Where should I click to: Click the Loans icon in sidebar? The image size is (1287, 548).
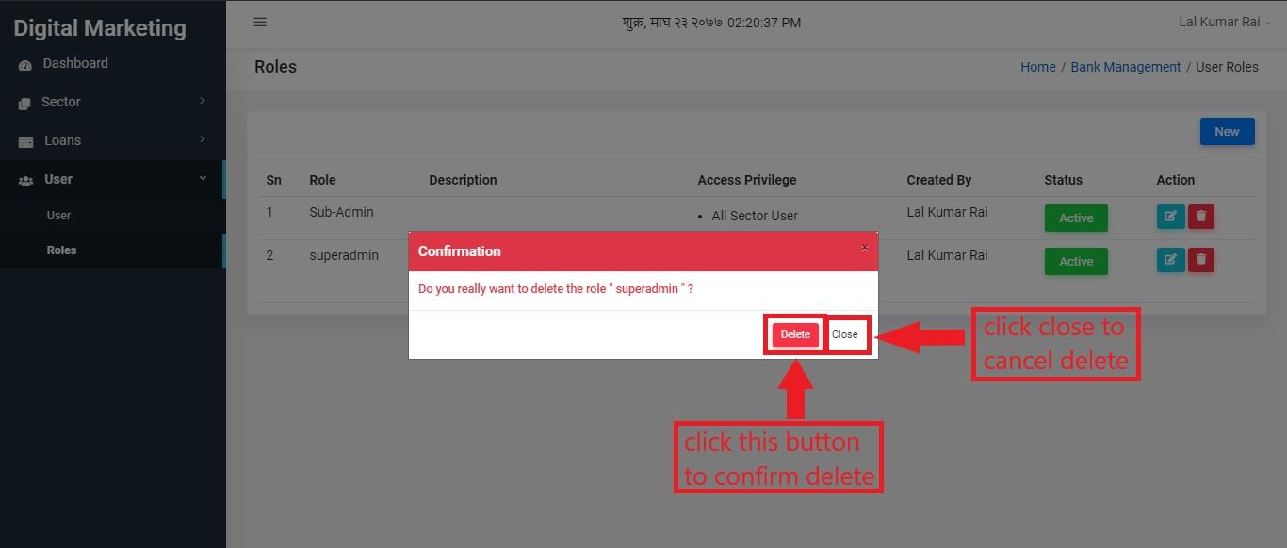tap(25, 141)
